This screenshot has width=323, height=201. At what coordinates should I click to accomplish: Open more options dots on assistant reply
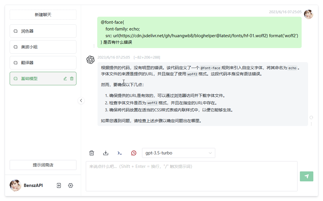[x=311, y=124]
